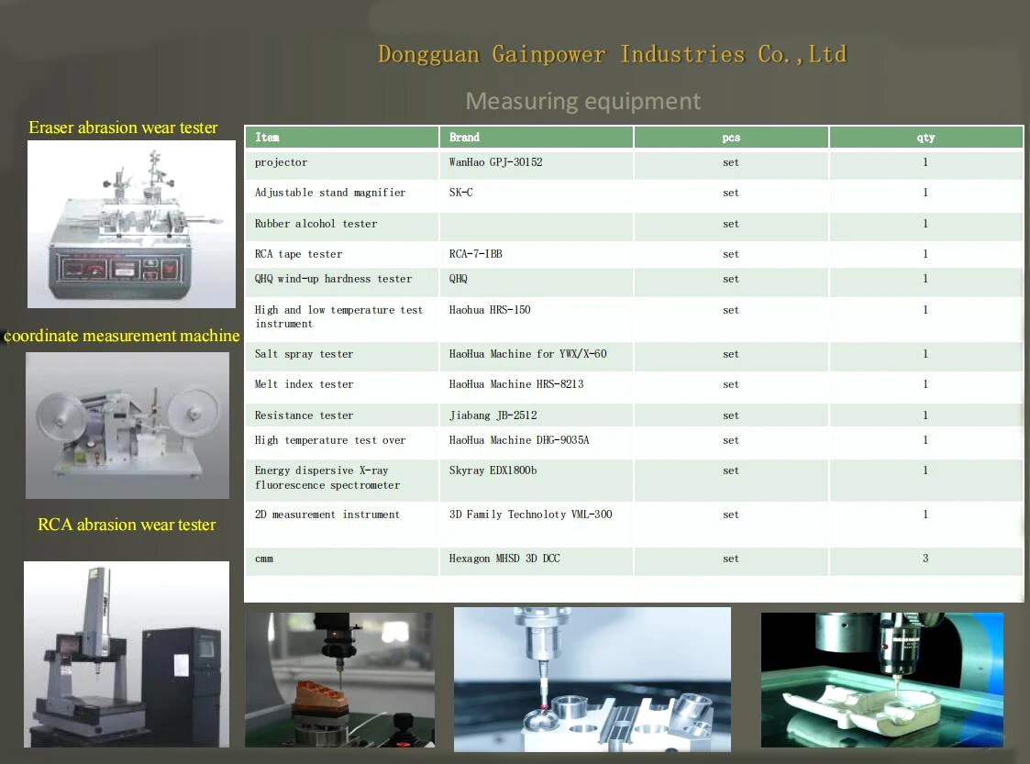Viewport: 1030px width, 764px height.
Task: Select the 'Eraser abrasion wear tester' caption
Action: [x=123, y=127]
